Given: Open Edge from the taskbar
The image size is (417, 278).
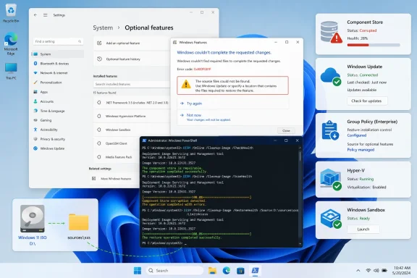Looking at the screenshot, I should (227, 271).
